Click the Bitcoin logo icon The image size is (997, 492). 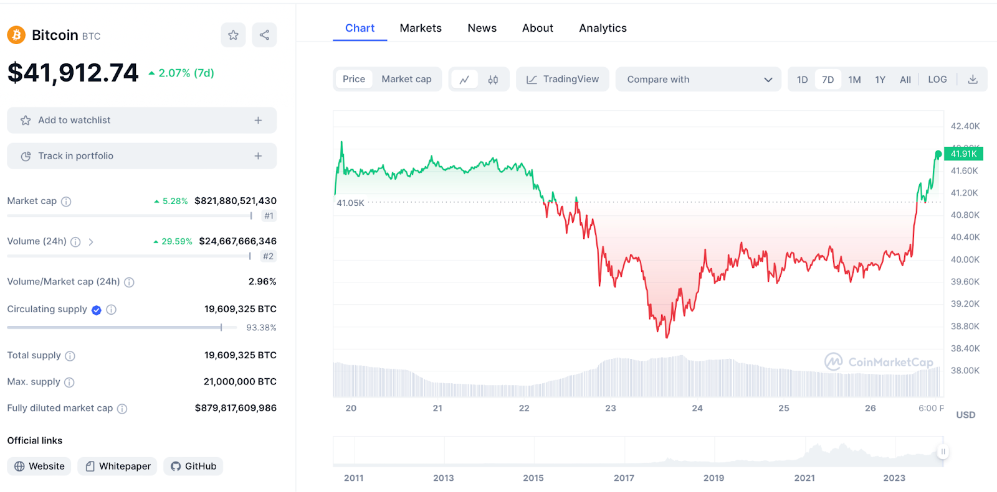[16, 35]
